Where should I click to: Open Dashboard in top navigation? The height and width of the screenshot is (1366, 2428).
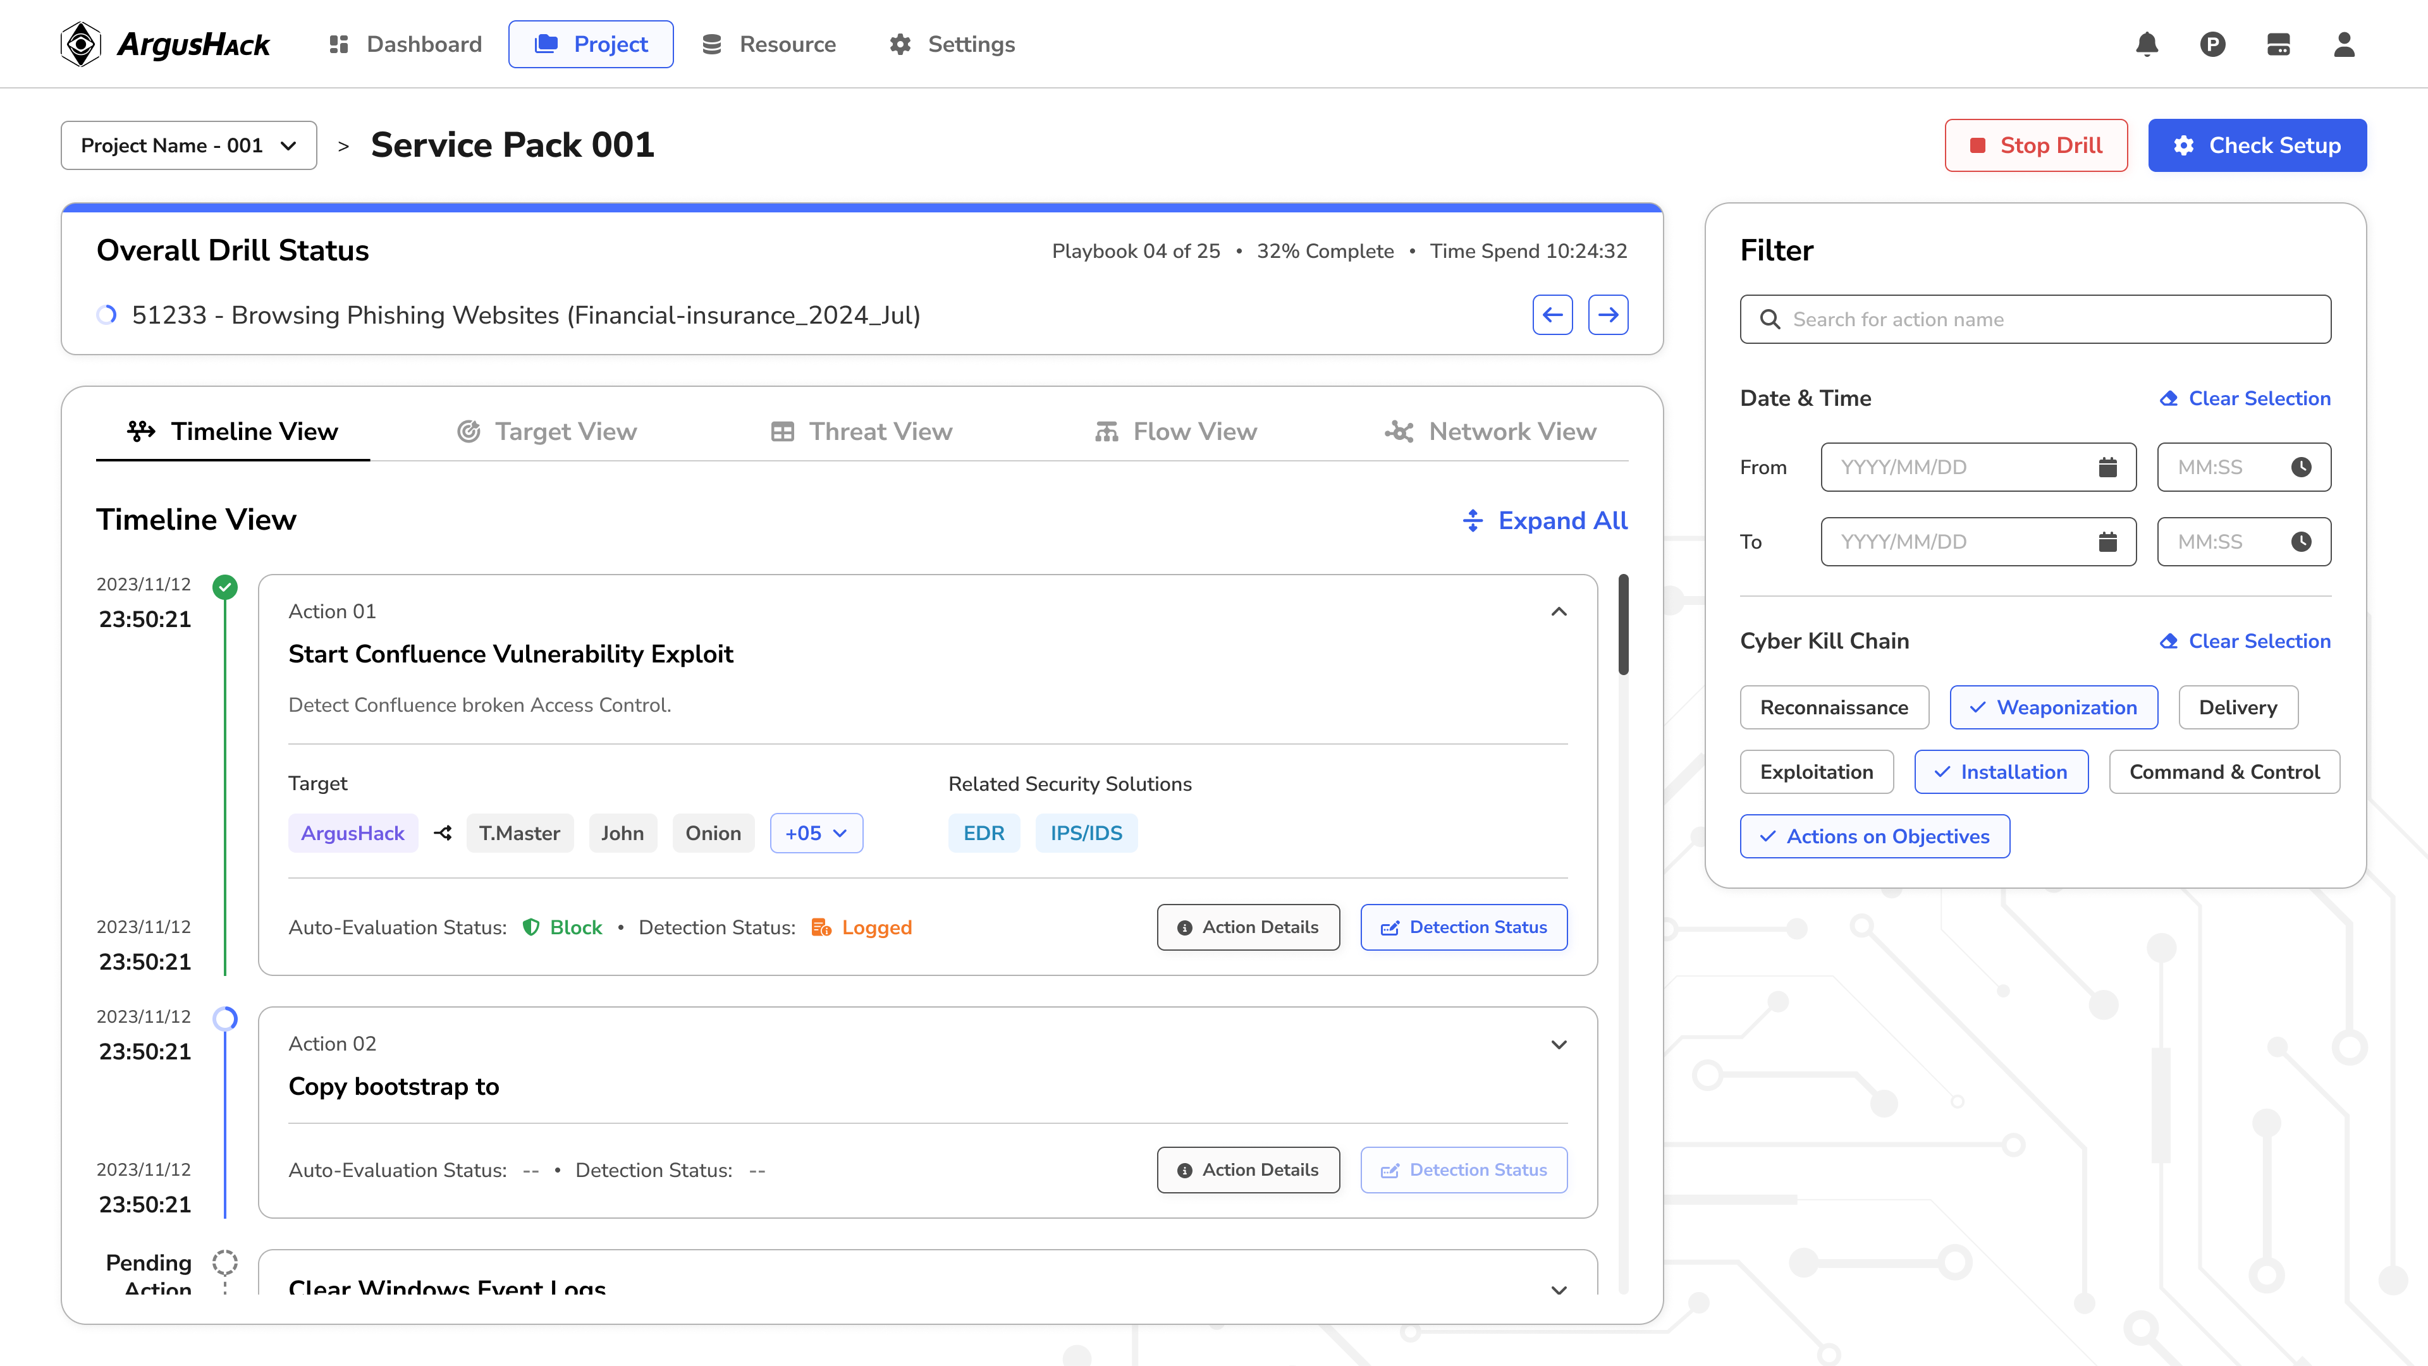pyautogui.click(x=405, y=44)
